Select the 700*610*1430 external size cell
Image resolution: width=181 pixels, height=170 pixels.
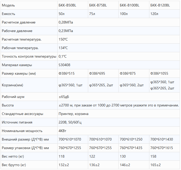[162, 139]
